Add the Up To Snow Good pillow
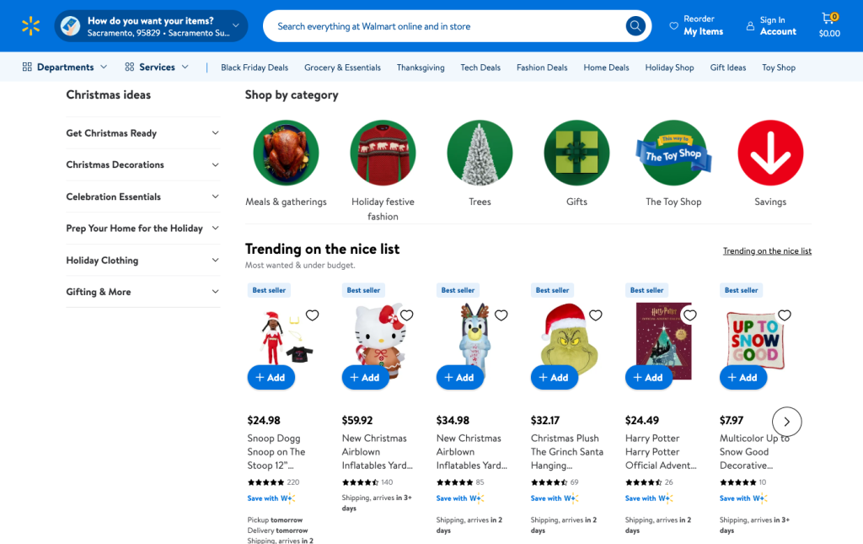 743,377
